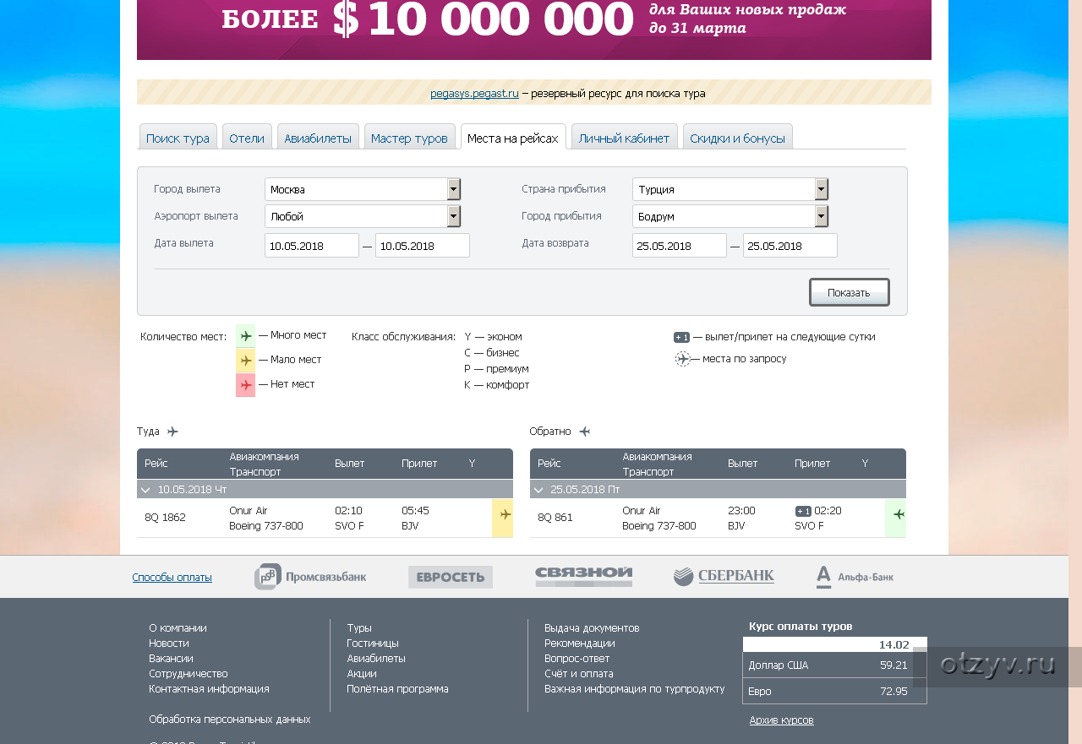
Task: Open the Аэропорт вылета dropdown
Action: (454, 216)
